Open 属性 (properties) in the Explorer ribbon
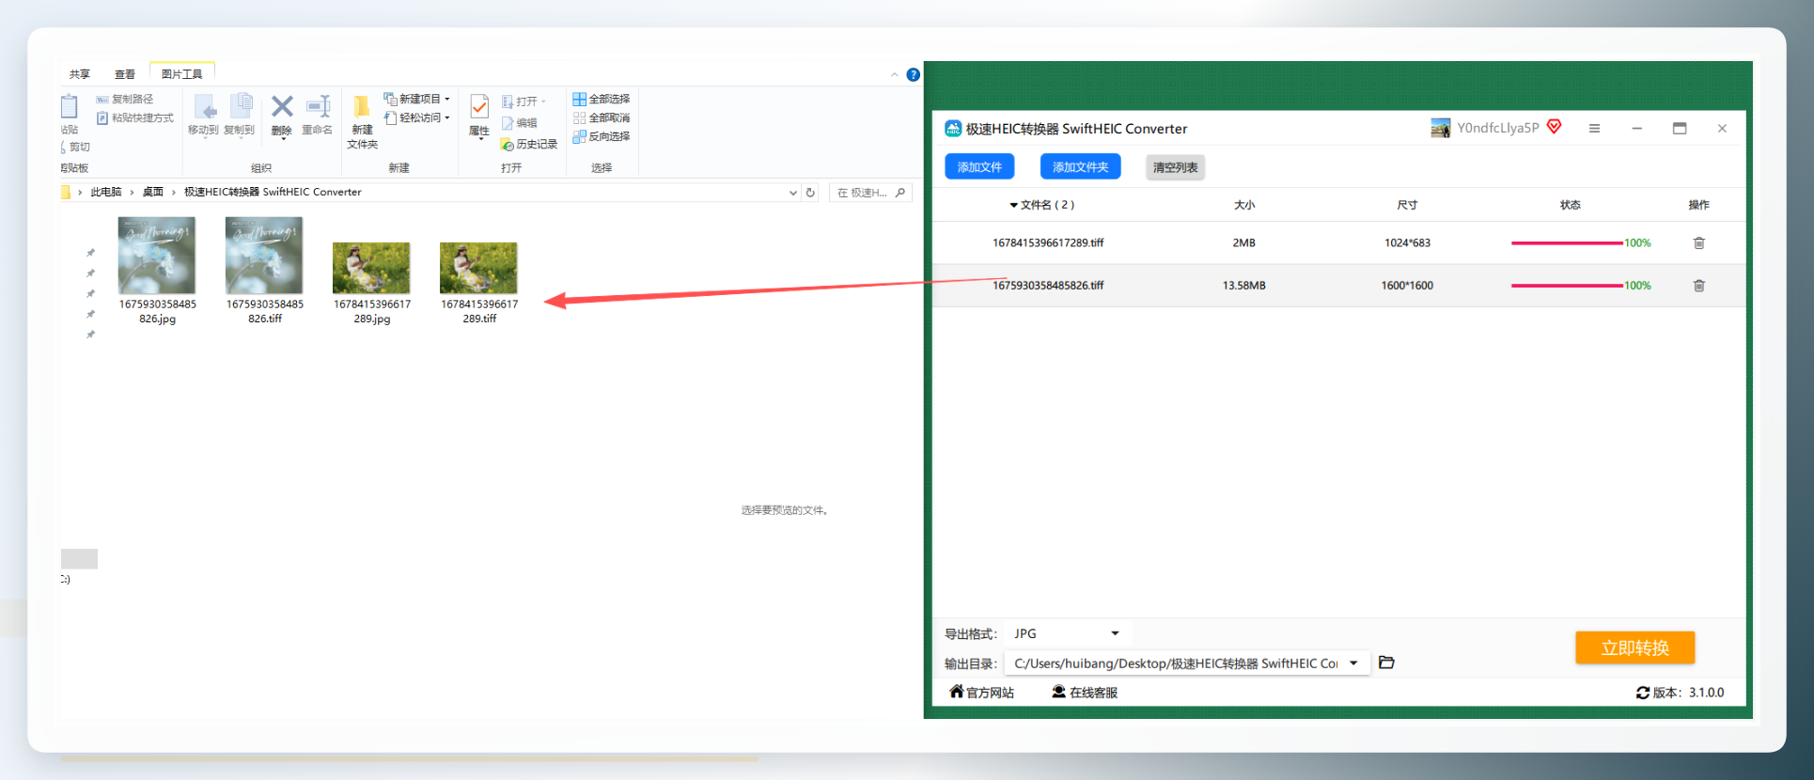Image resolution: width=1814 pixels, height=780 pixels. (x=479, y=116)
